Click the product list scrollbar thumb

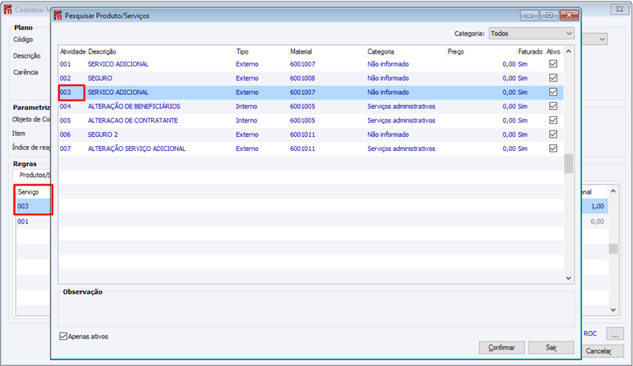568,164
